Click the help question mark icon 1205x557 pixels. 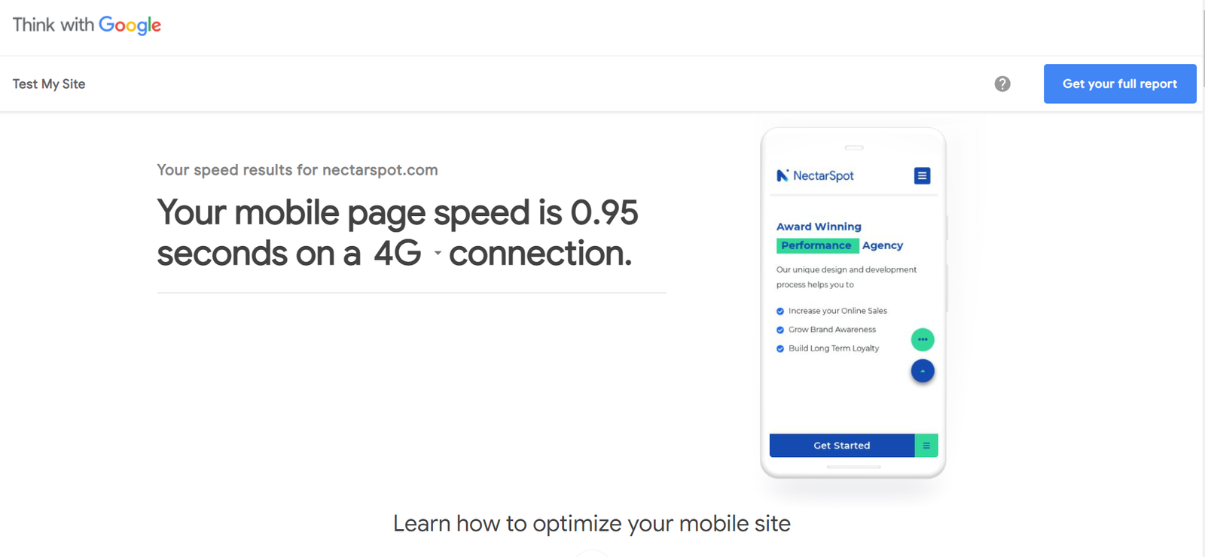[1002, 84]
